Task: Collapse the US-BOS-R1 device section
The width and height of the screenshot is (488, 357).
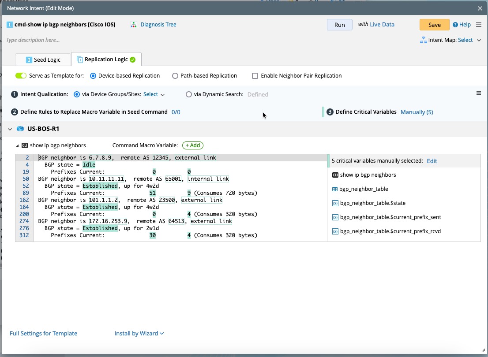Action: pyautogui.click(x=10, y=129)
